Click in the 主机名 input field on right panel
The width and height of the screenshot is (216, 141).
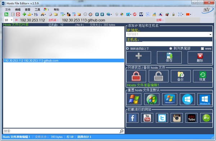169,44
